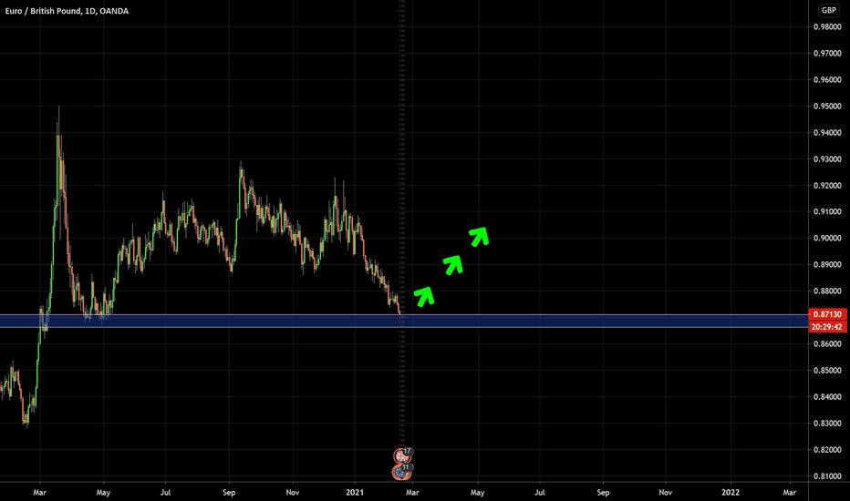Click the 0.84000 price axis label

[827, 397]
